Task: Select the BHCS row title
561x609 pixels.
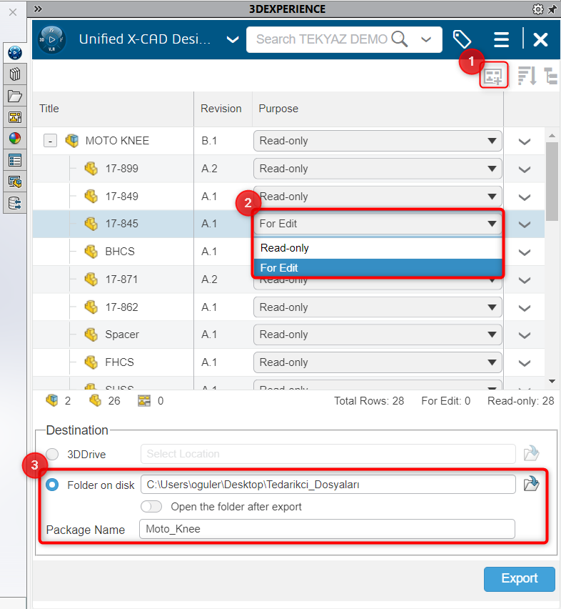Action: (x=120, y=252)
